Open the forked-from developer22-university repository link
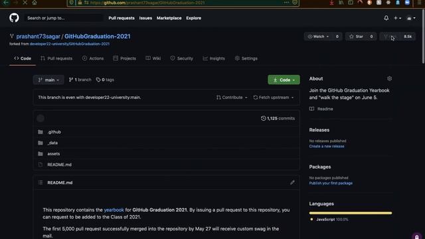The height and width of the screenshot is (239, 425). click(70, 44)
